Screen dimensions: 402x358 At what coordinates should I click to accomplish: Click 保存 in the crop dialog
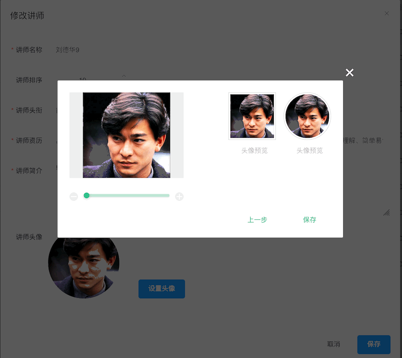coord(309,219)
